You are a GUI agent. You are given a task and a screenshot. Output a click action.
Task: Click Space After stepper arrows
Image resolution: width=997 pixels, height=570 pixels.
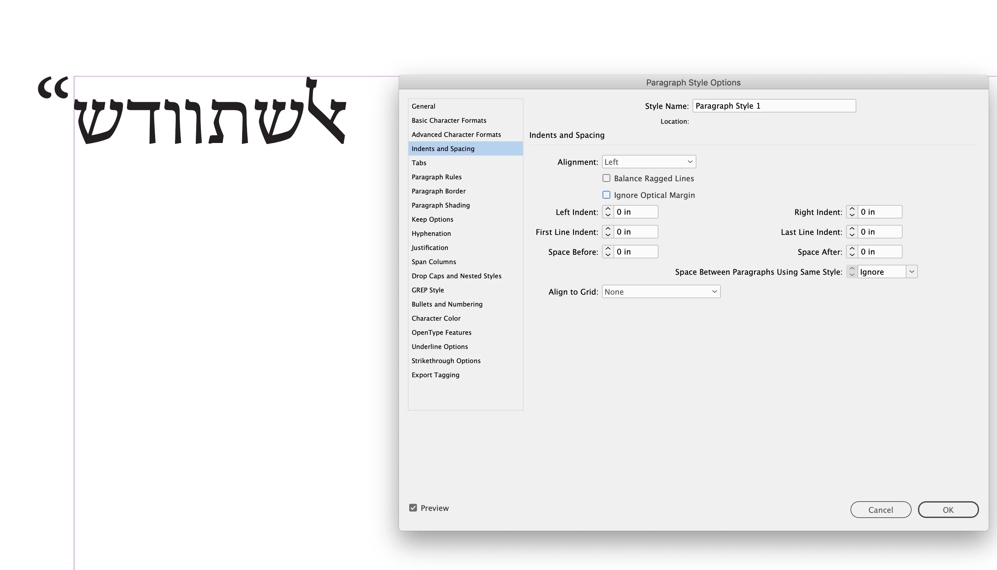click(852, 252)
